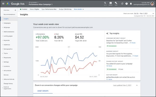The height and width of the screenshot is (97, 156).
Task: Expand More details dropdown
Action: [79, 9]
